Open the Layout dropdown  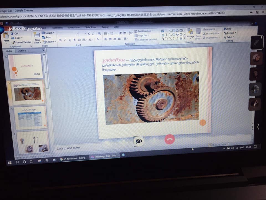click(x=48, y=33)
